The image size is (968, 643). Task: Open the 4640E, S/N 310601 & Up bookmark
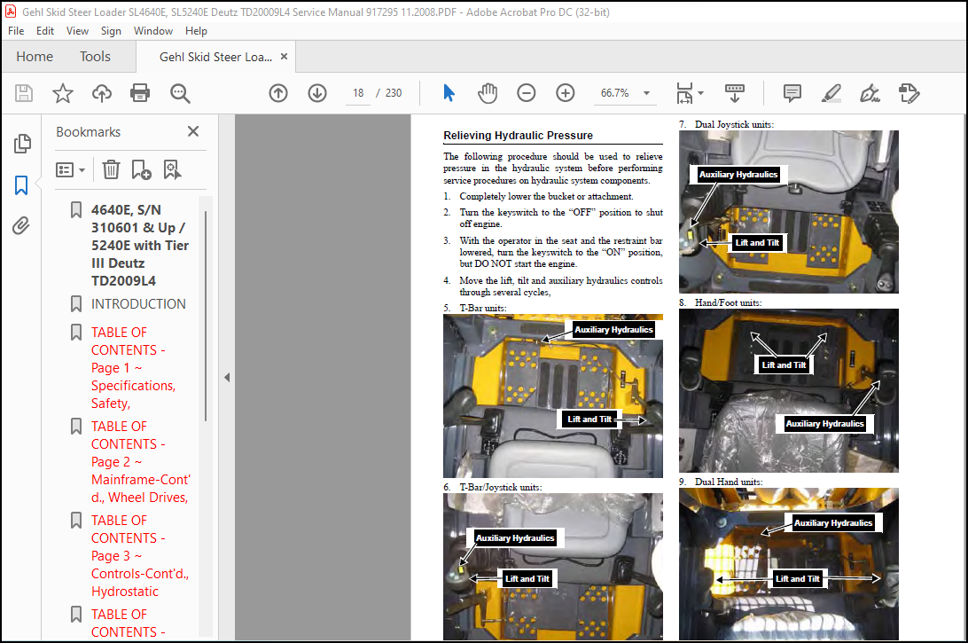pyautogui.click(x=140, y=245)
